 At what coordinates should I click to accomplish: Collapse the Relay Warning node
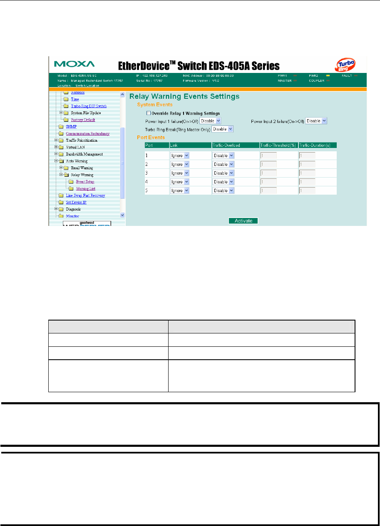coord(61,175)
